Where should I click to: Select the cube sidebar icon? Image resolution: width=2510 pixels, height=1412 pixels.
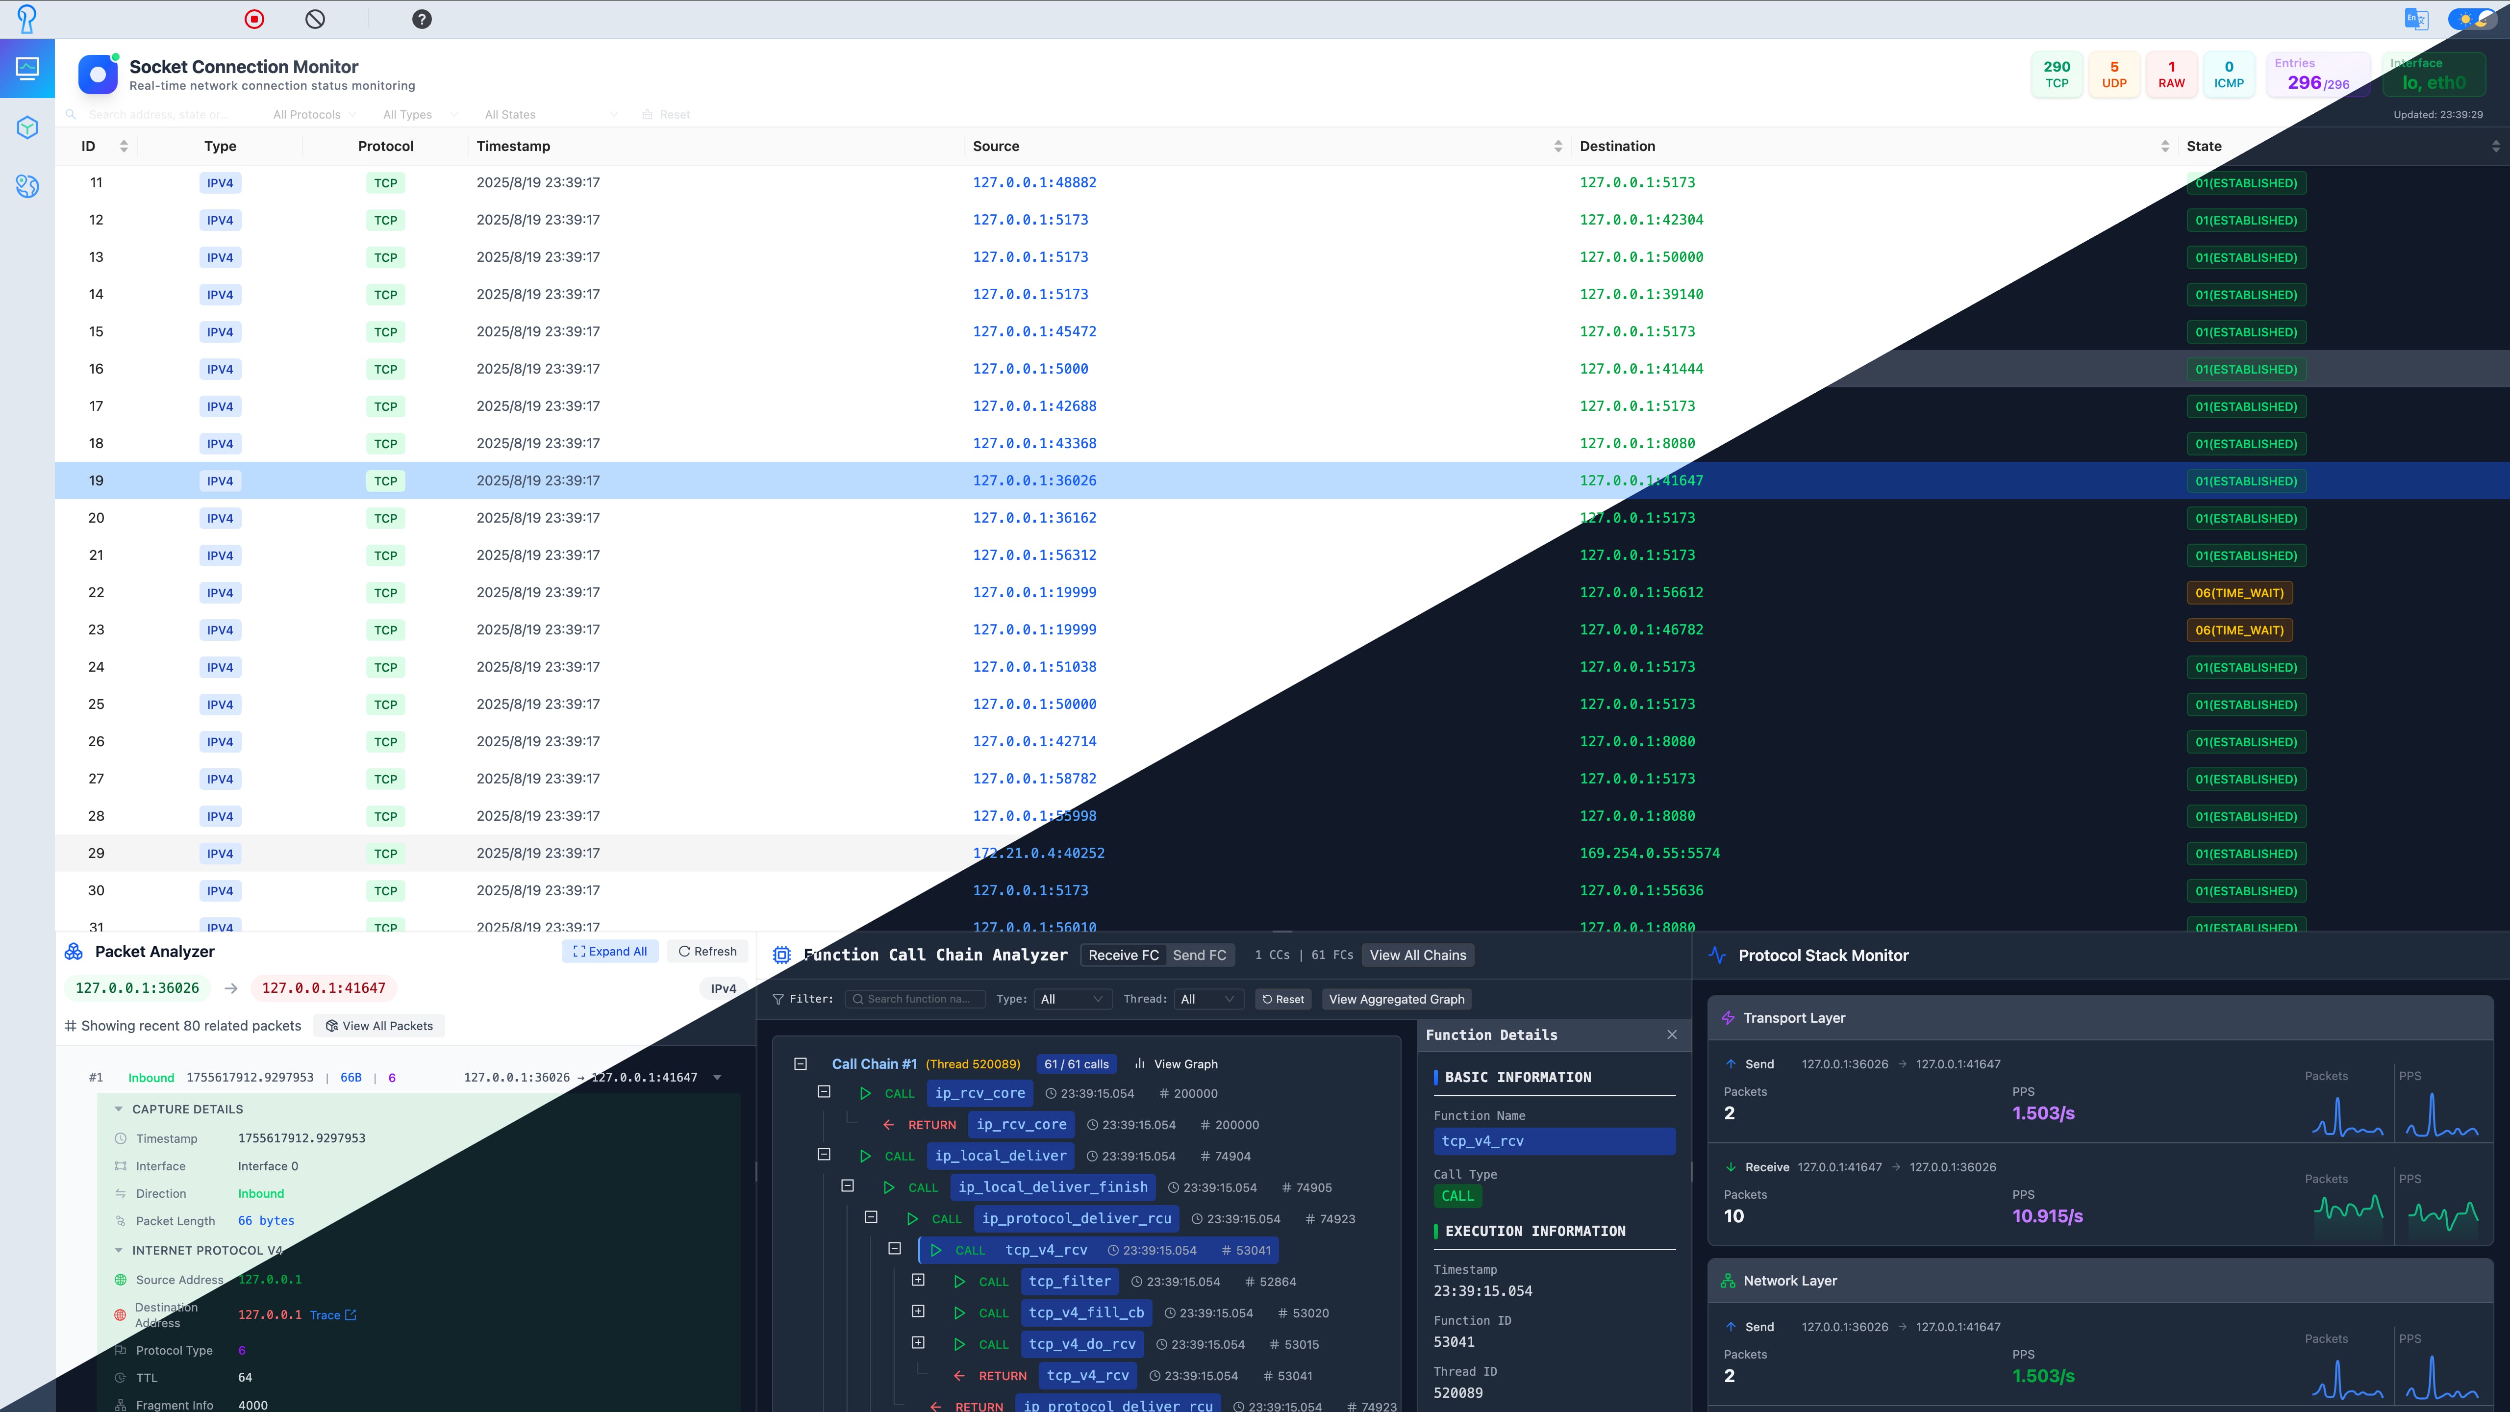(27, 127)
